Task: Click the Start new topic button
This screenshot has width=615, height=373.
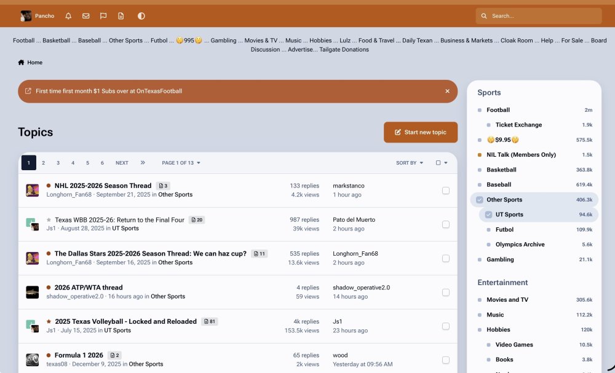Action: click(x=421, y=132)
